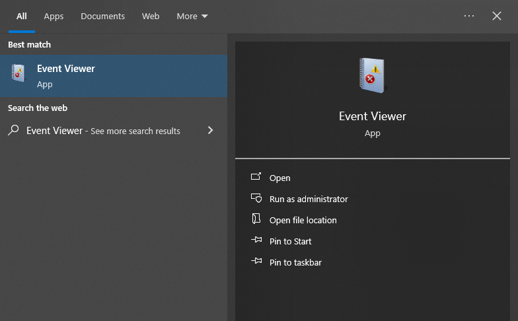Click the large Event Viewer icon in preview pane
This screenshot has height=321, width=518.
click(372, 75)
